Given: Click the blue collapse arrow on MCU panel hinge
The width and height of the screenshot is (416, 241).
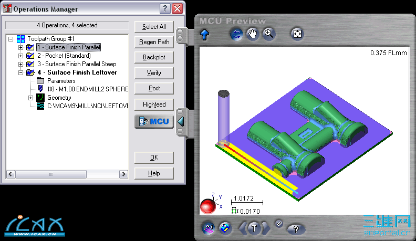Looking at the screenshot, I should click(181, 121).
